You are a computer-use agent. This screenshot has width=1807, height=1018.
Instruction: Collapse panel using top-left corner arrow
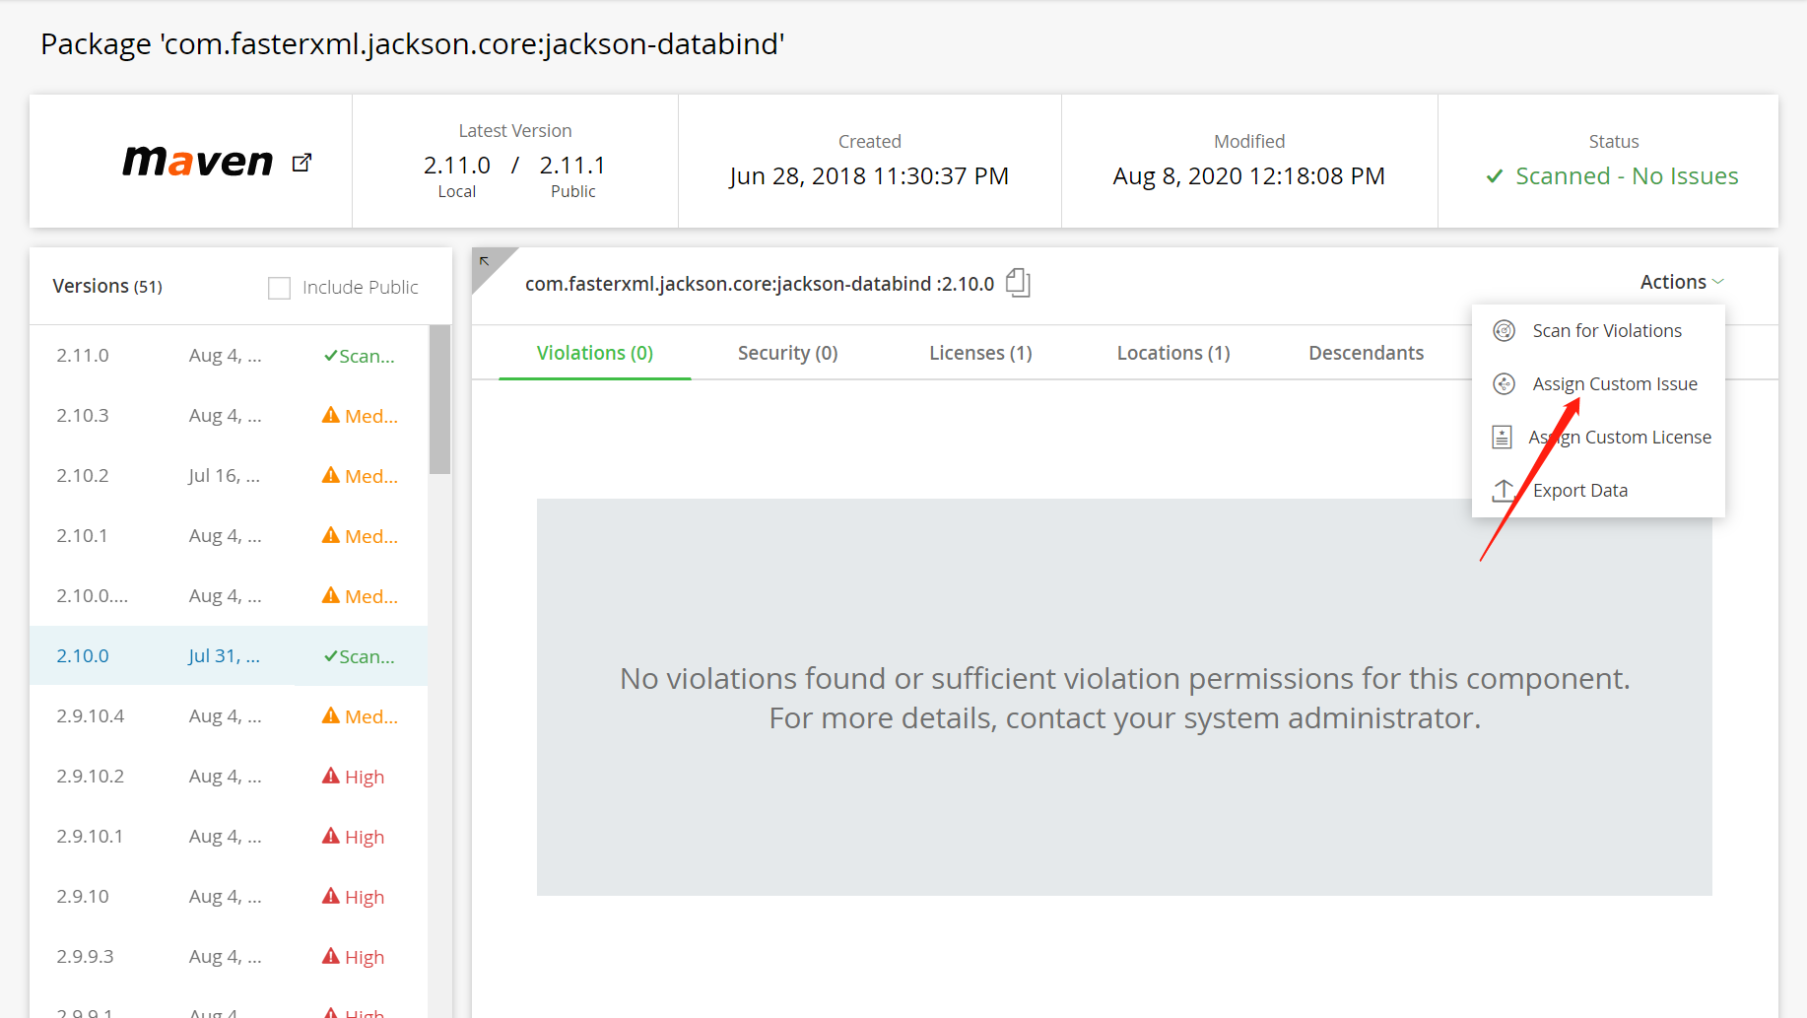click(x=485, y=261)
